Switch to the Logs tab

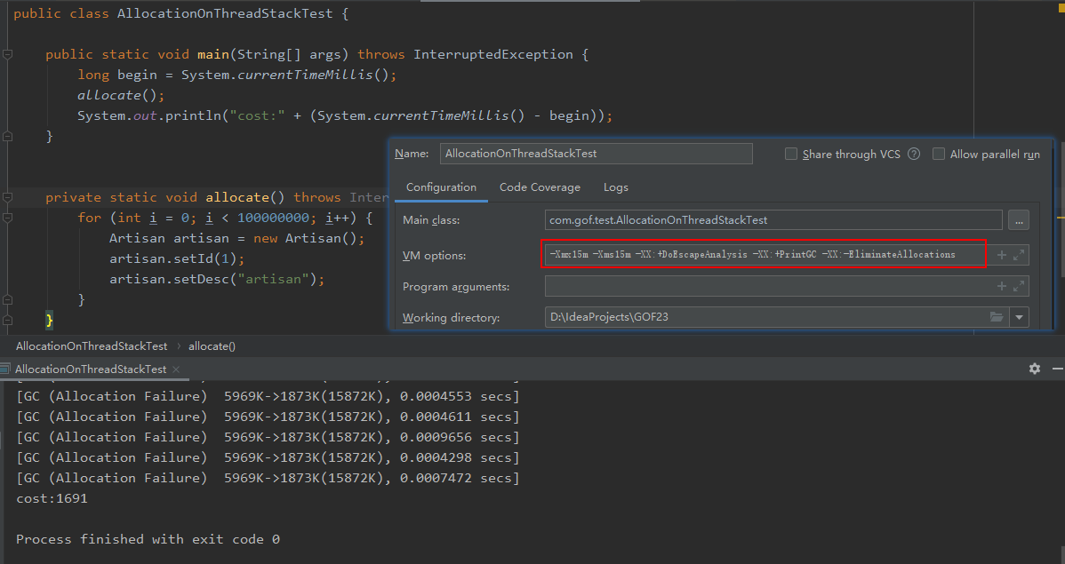pyautogui.click(x=616, y=187)
